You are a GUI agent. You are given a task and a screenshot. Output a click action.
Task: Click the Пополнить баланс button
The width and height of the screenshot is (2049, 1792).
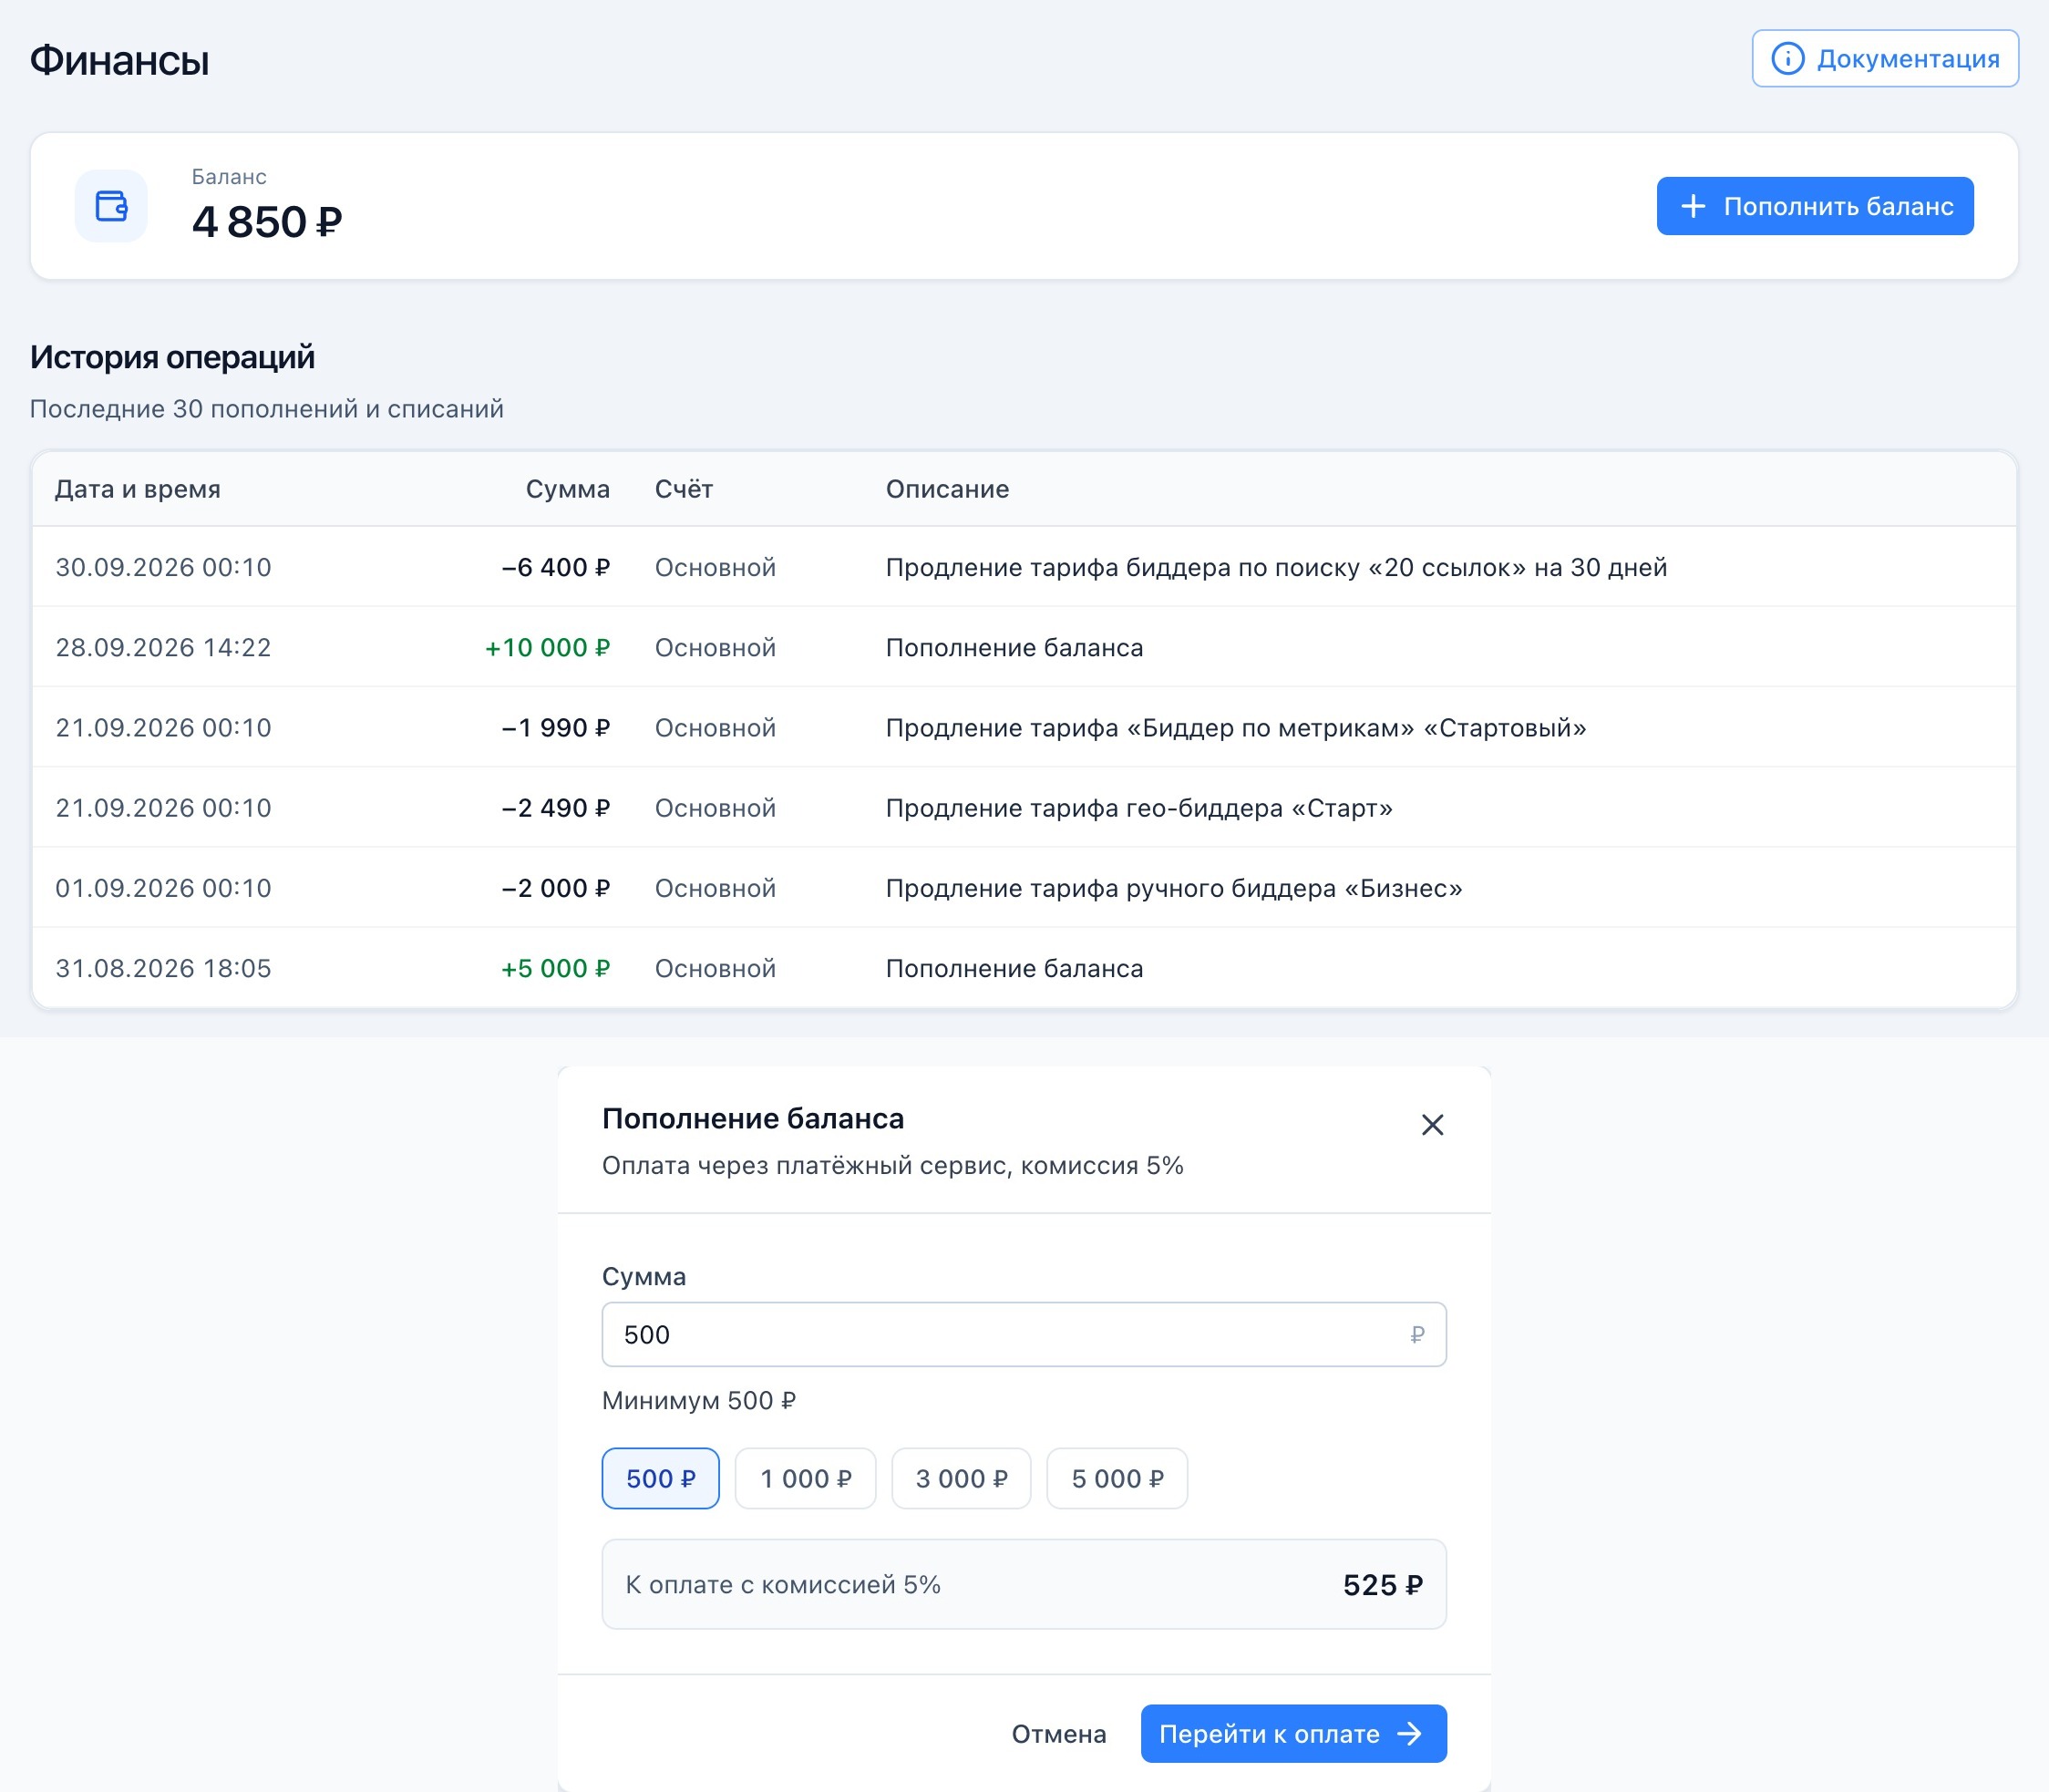[1815, 206]
